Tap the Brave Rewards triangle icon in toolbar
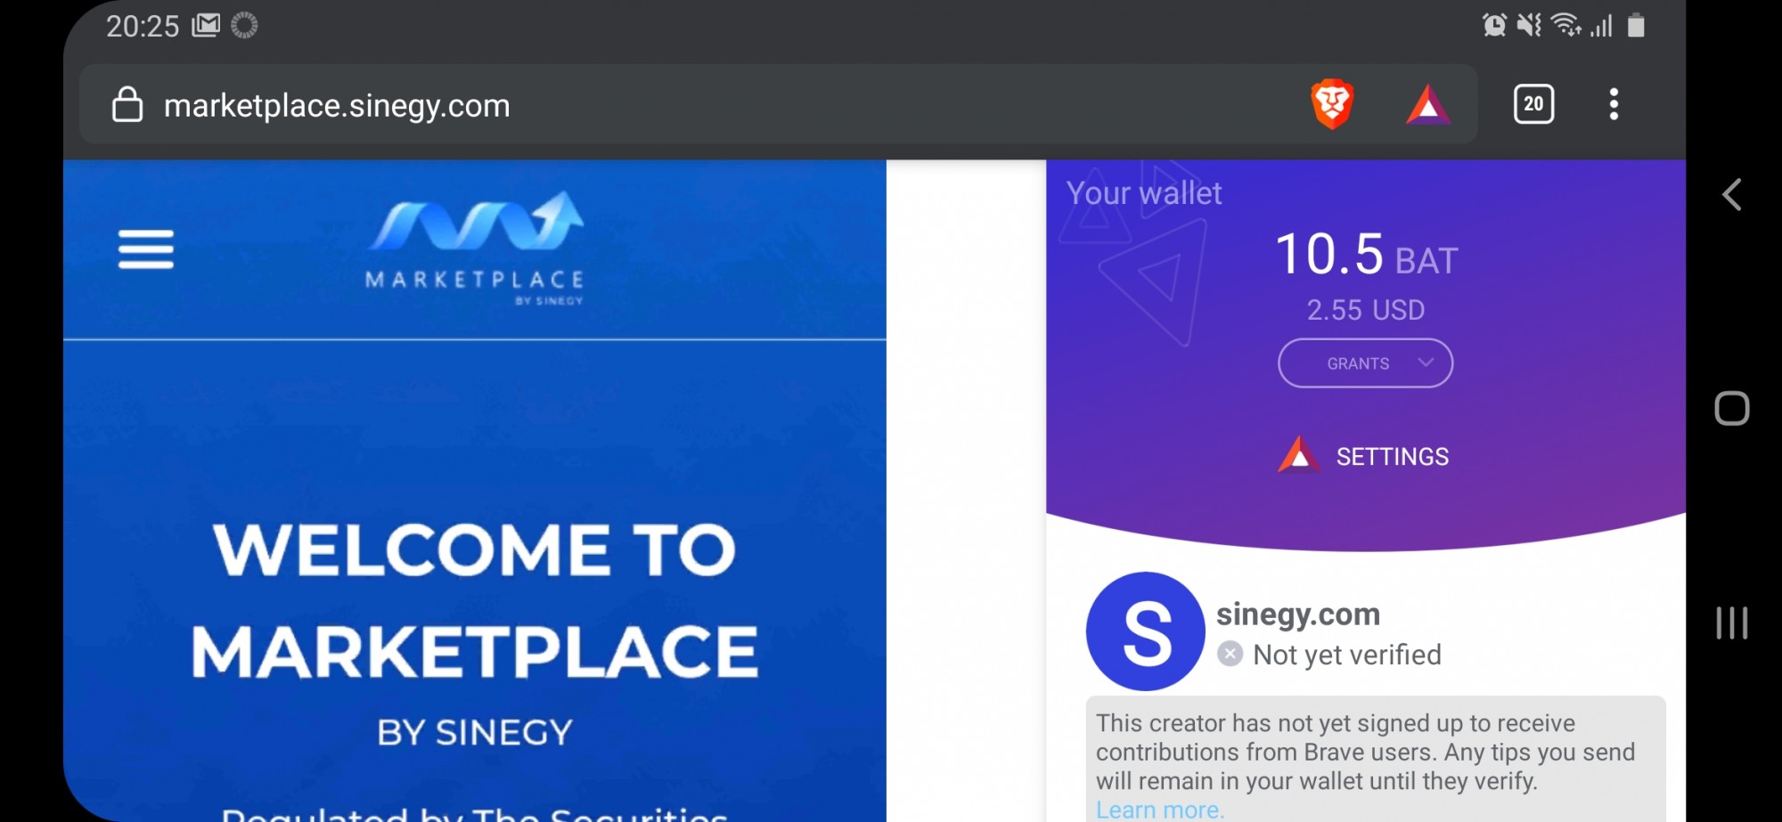 point(1427,104)
